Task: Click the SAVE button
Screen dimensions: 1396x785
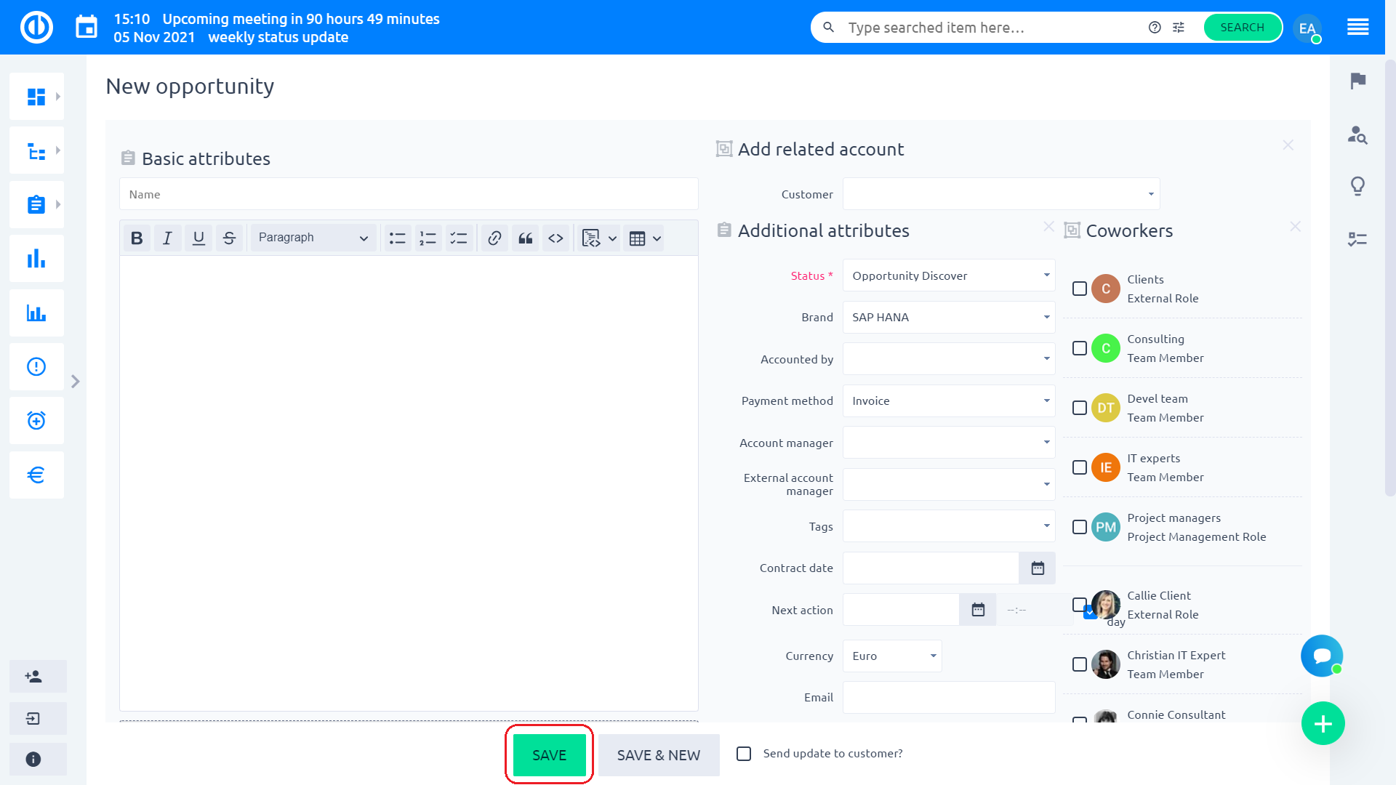Action: pos(550,755)
